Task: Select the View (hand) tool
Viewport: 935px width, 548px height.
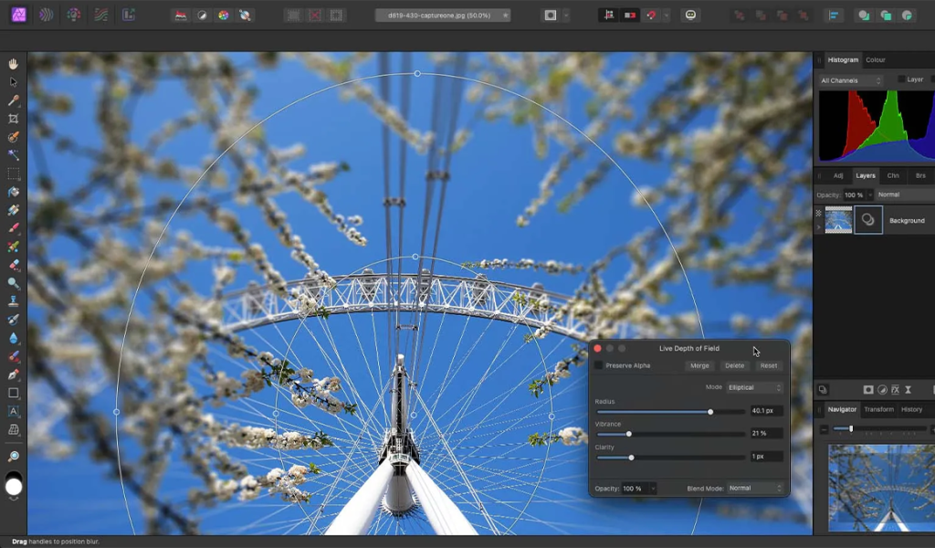Action: [13, 64]
